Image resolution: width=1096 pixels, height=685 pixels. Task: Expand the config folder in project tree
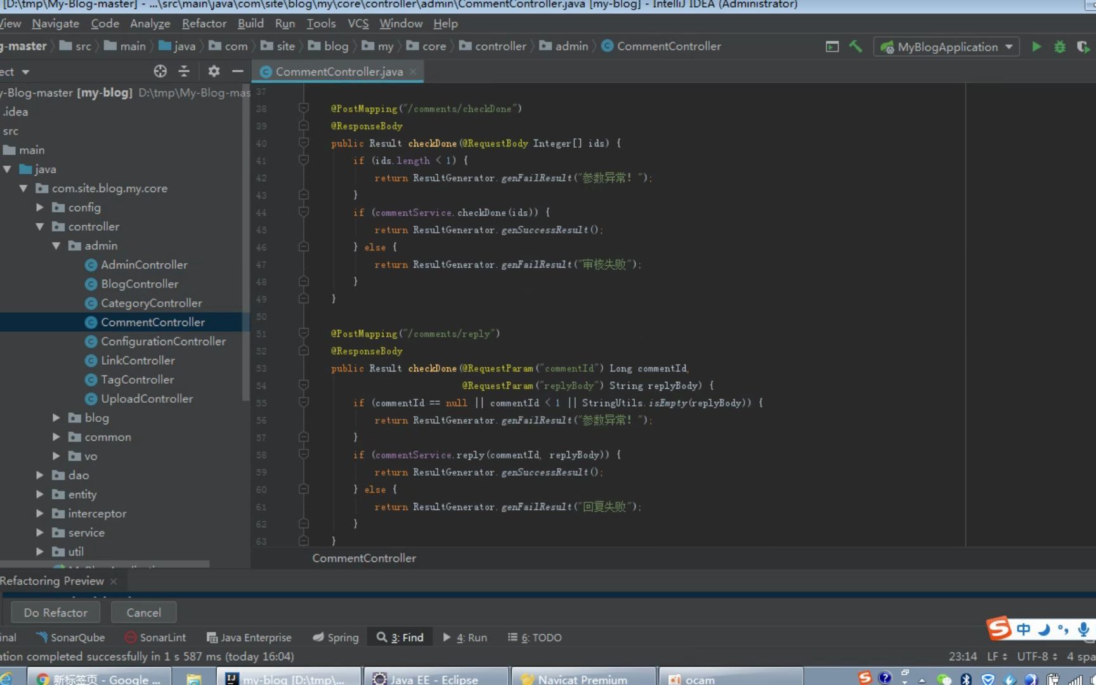[x=39, y=207]
